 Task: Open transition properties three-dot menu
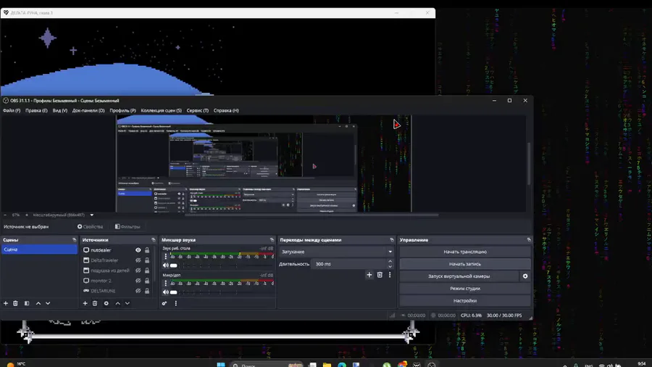(390, 275)
